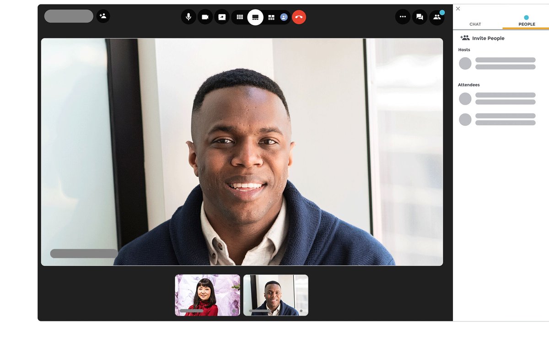Open the chat toolbar icon
The width and height of the screenshot is (549, 344).
[x=420, y=17]
